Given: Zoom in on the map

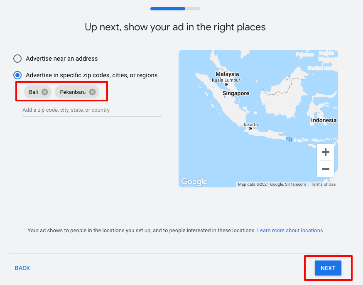Looking at the screenshot, I should pos(325,152).
